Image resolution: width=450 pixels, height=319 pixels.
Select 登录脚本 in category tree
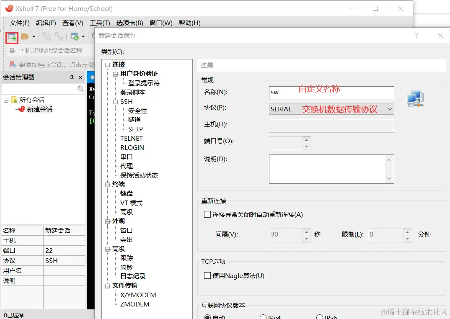133,93
